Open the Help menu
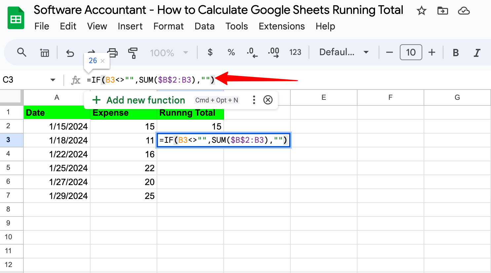 (x=325, y=26)
